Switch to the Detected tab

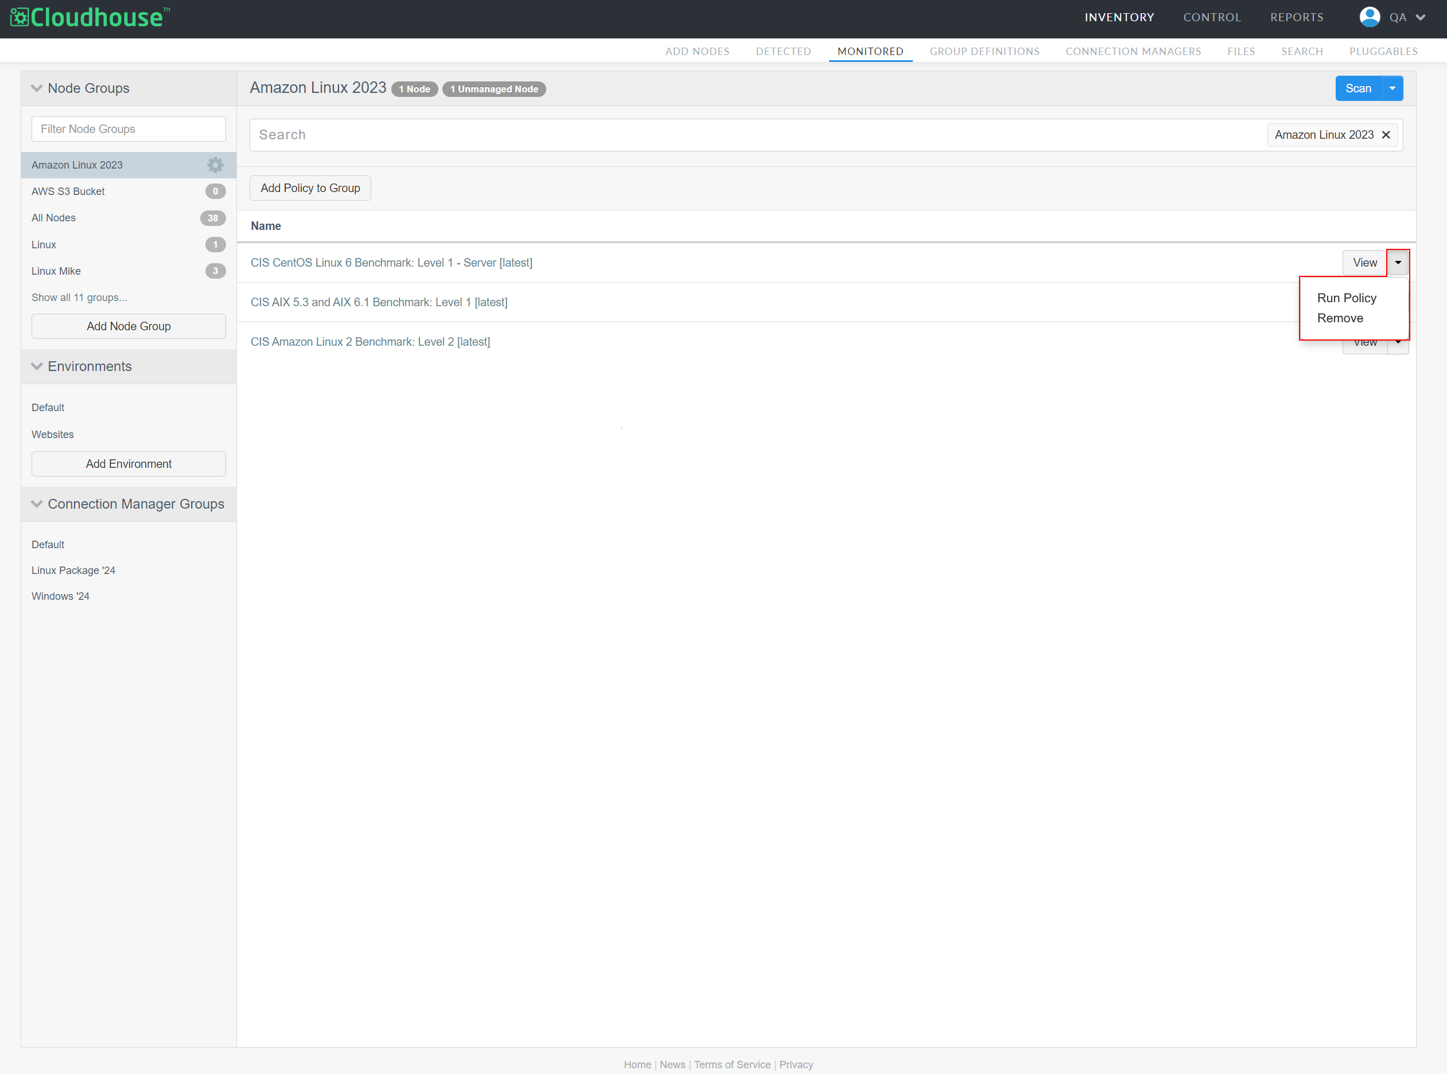[783, 52]
